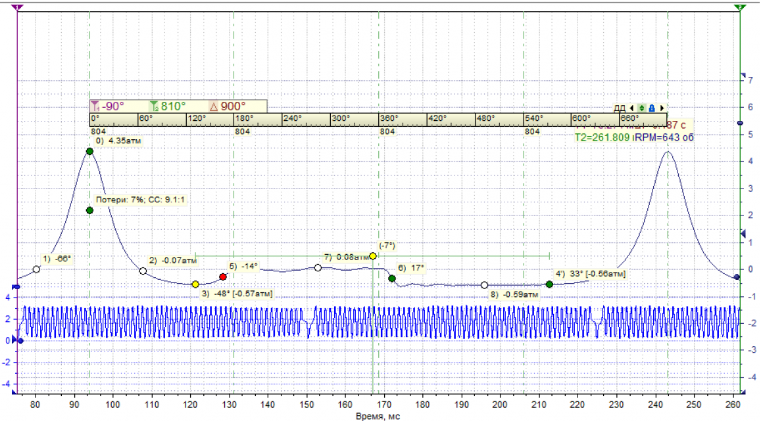The height and width of the screenshot is (425, 763).
Task: Click the ДД label above the ruler
Action: [620, 108]
